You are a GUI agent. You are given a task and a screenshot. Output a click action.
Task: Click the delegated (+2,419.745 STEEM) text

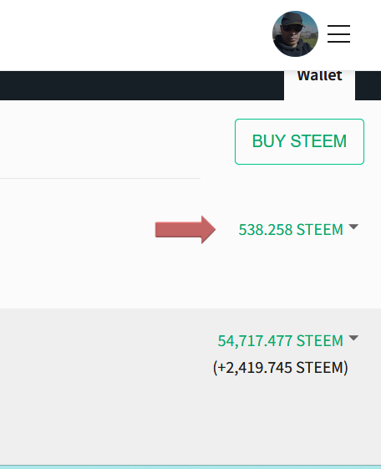tap(280, 367)
